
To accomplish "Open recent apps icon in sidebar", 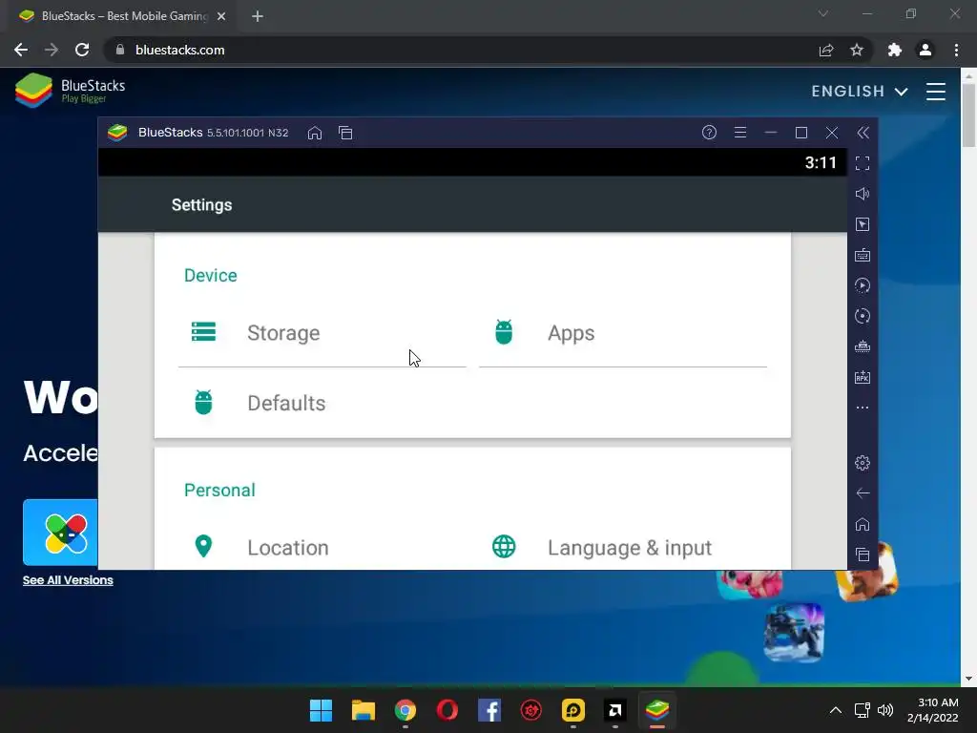I will (x=863, y=555).
